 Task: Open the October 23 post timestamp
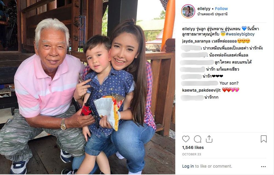(192, 154)
